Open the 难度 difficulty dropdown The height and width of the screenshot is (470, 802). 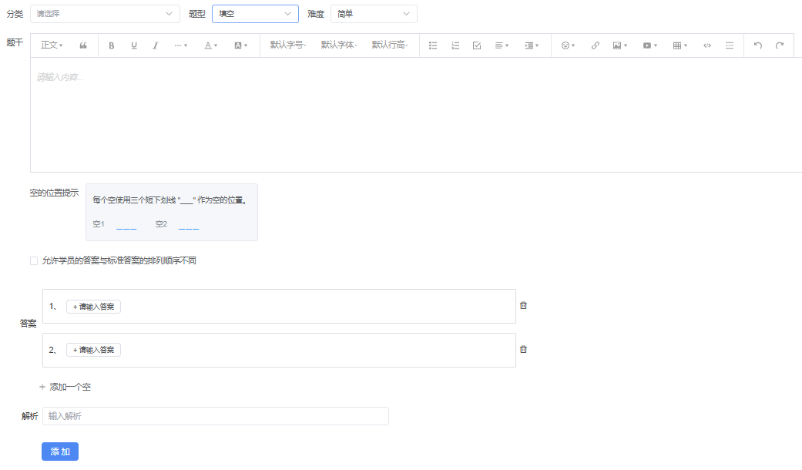(x=374, y=14)
